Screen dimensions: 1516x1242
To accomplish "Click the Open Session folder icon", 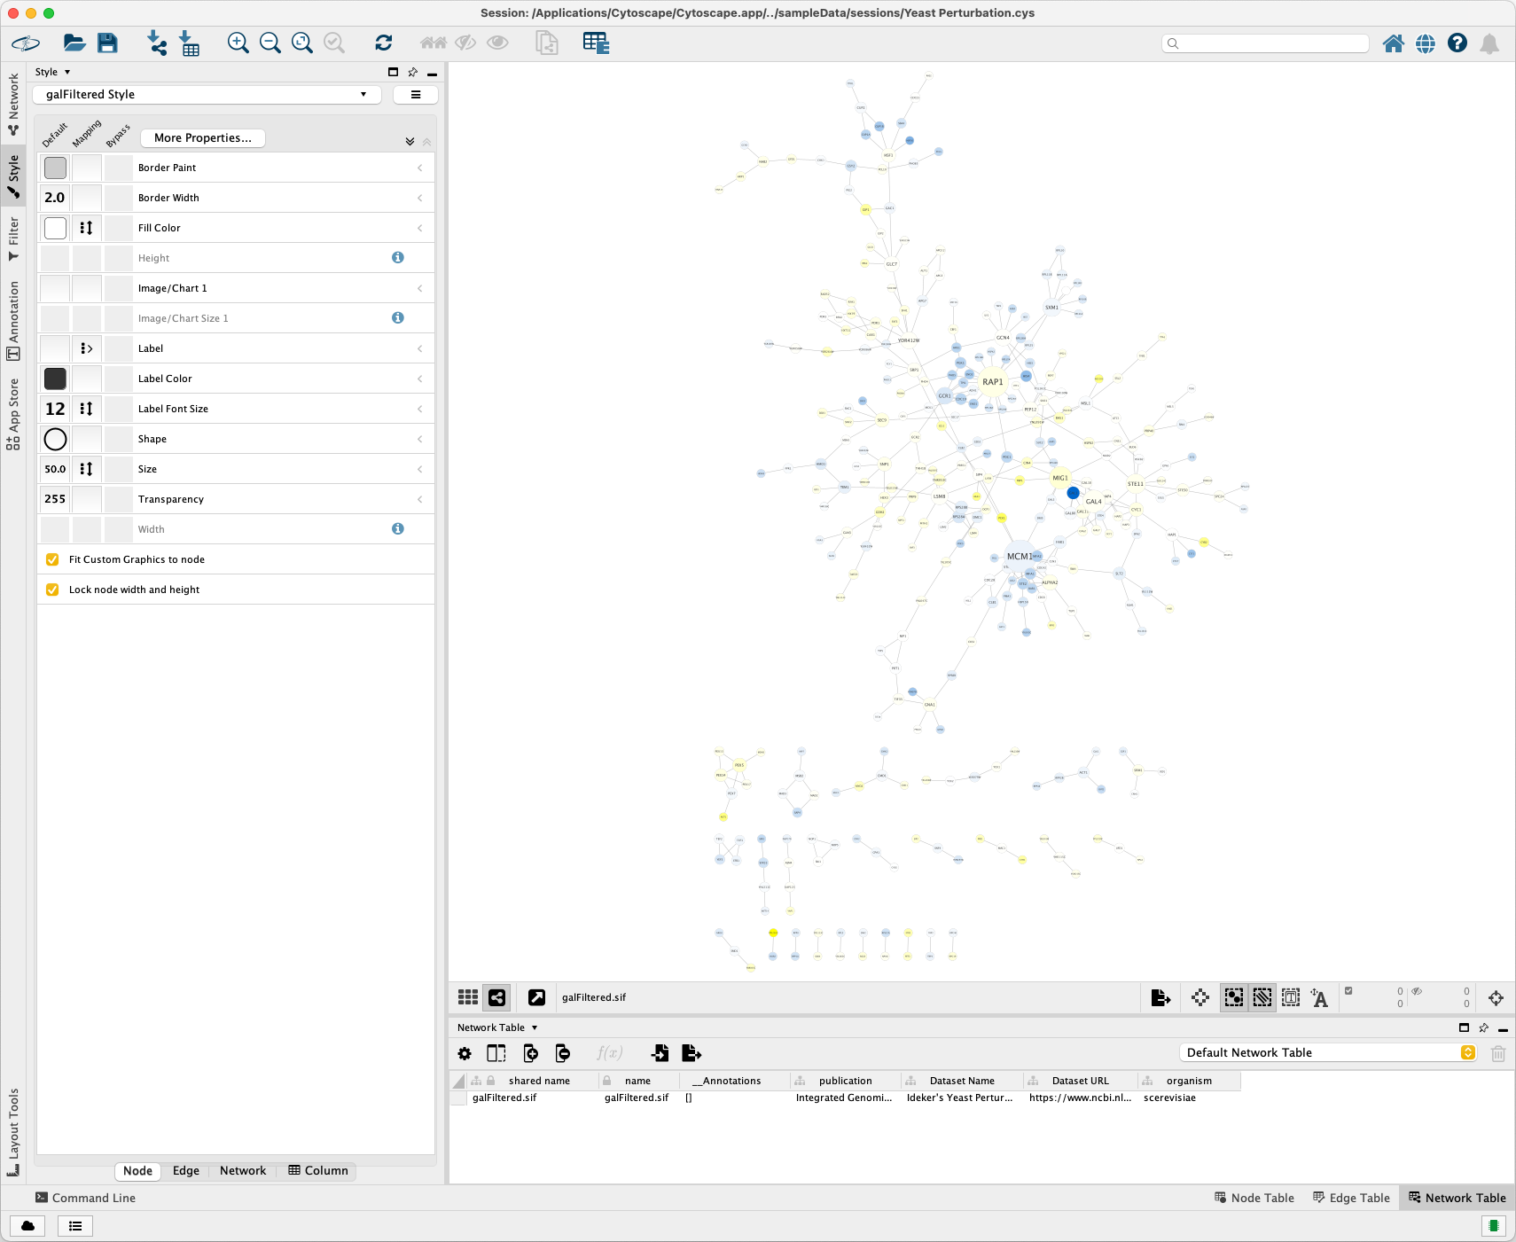I will point(74,43).
